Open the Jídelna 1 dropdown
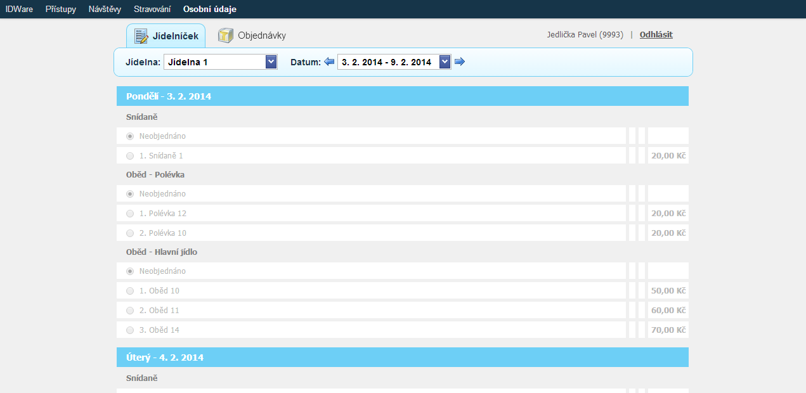Screen dimensions: 806x393 220,62
